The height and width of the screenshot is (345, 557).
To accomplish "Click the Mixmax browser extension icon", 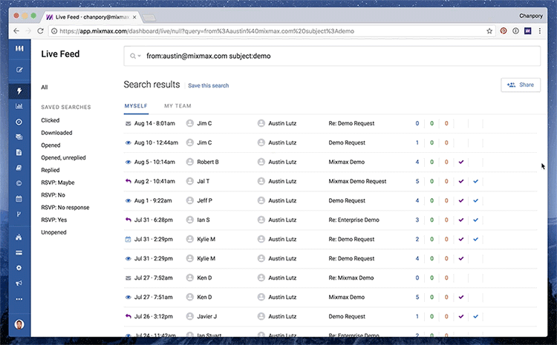I will 528,31.
